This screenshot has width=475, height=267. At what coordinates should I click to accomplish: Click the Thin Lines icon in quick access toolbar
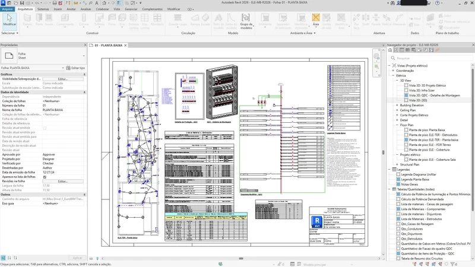pos(119,3)
